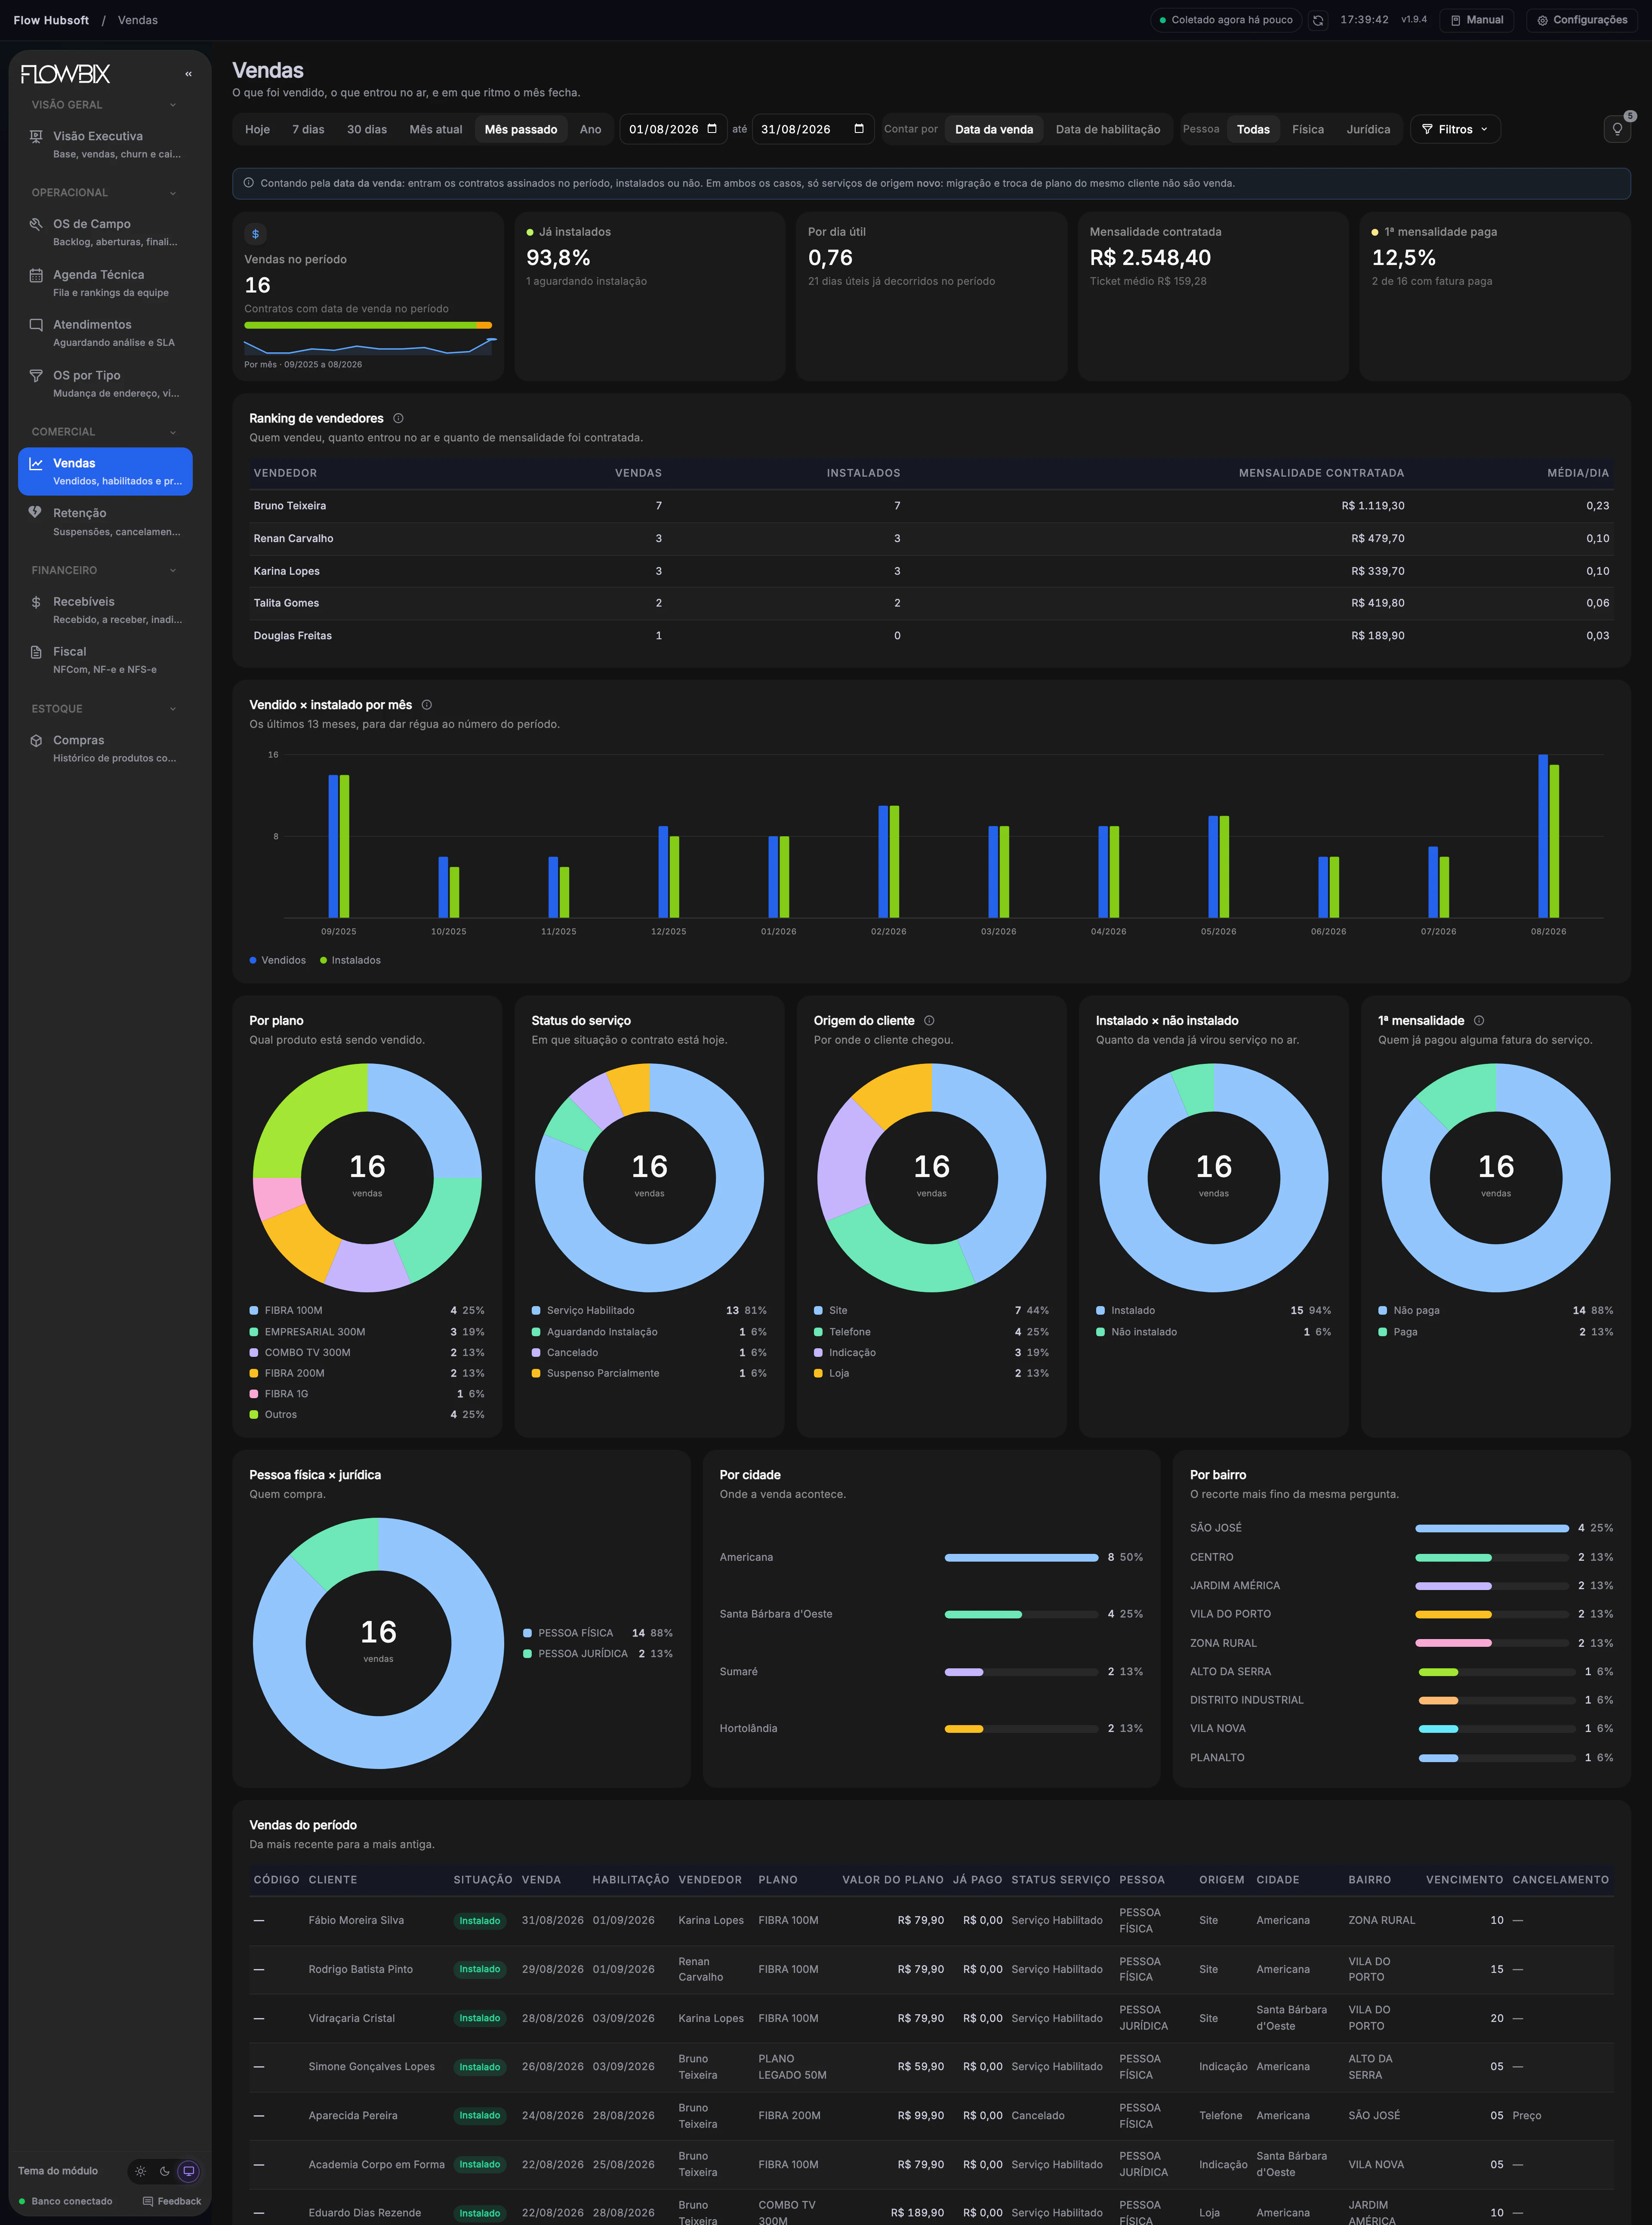Click Instalado badge for Vidraçaria Cristal

(x=480, y=2018)
